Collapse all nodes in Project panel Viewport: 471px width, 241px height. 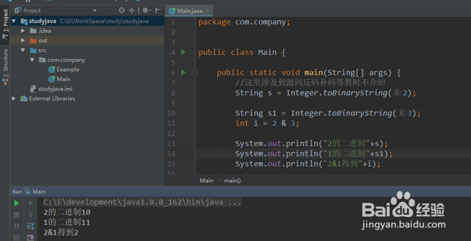point(131,10)
